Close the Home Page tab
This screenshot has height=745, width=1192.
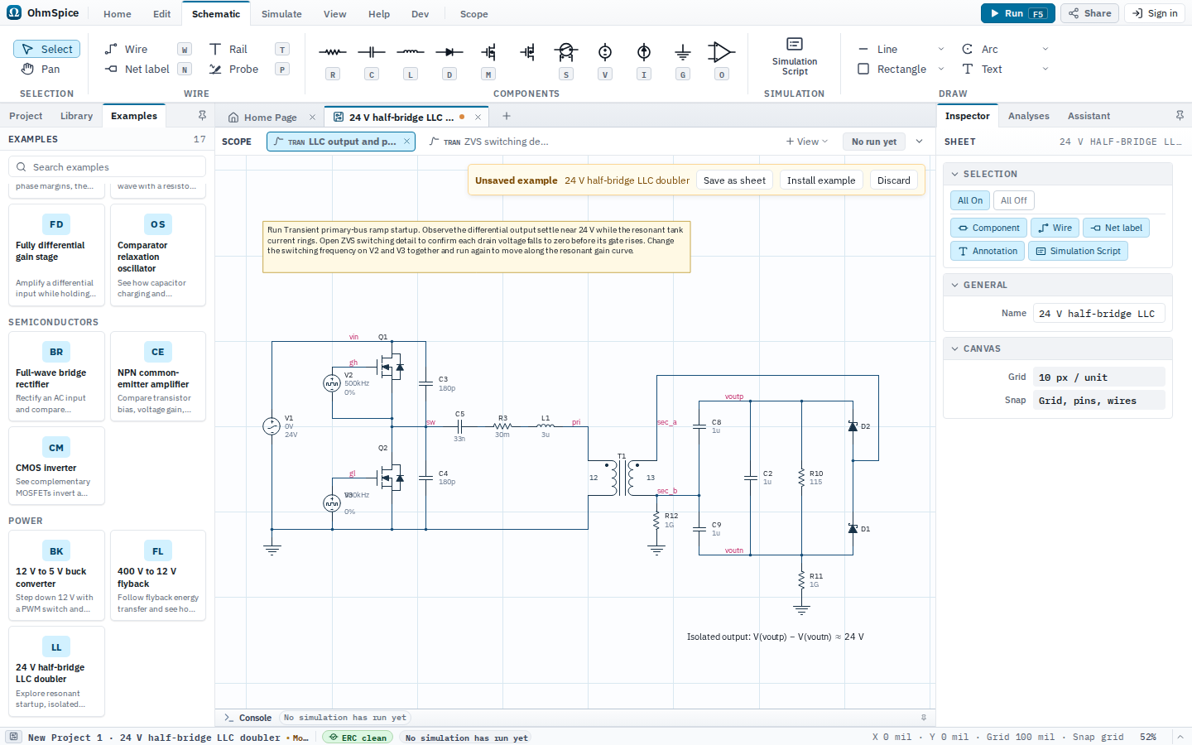point(312,117)
